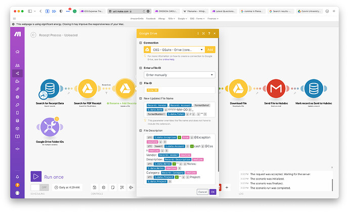Image resolution: width=349 pixels, height=212 pixels.
Task: Switch to the Latest Questions tab
Action: [224, 11]
